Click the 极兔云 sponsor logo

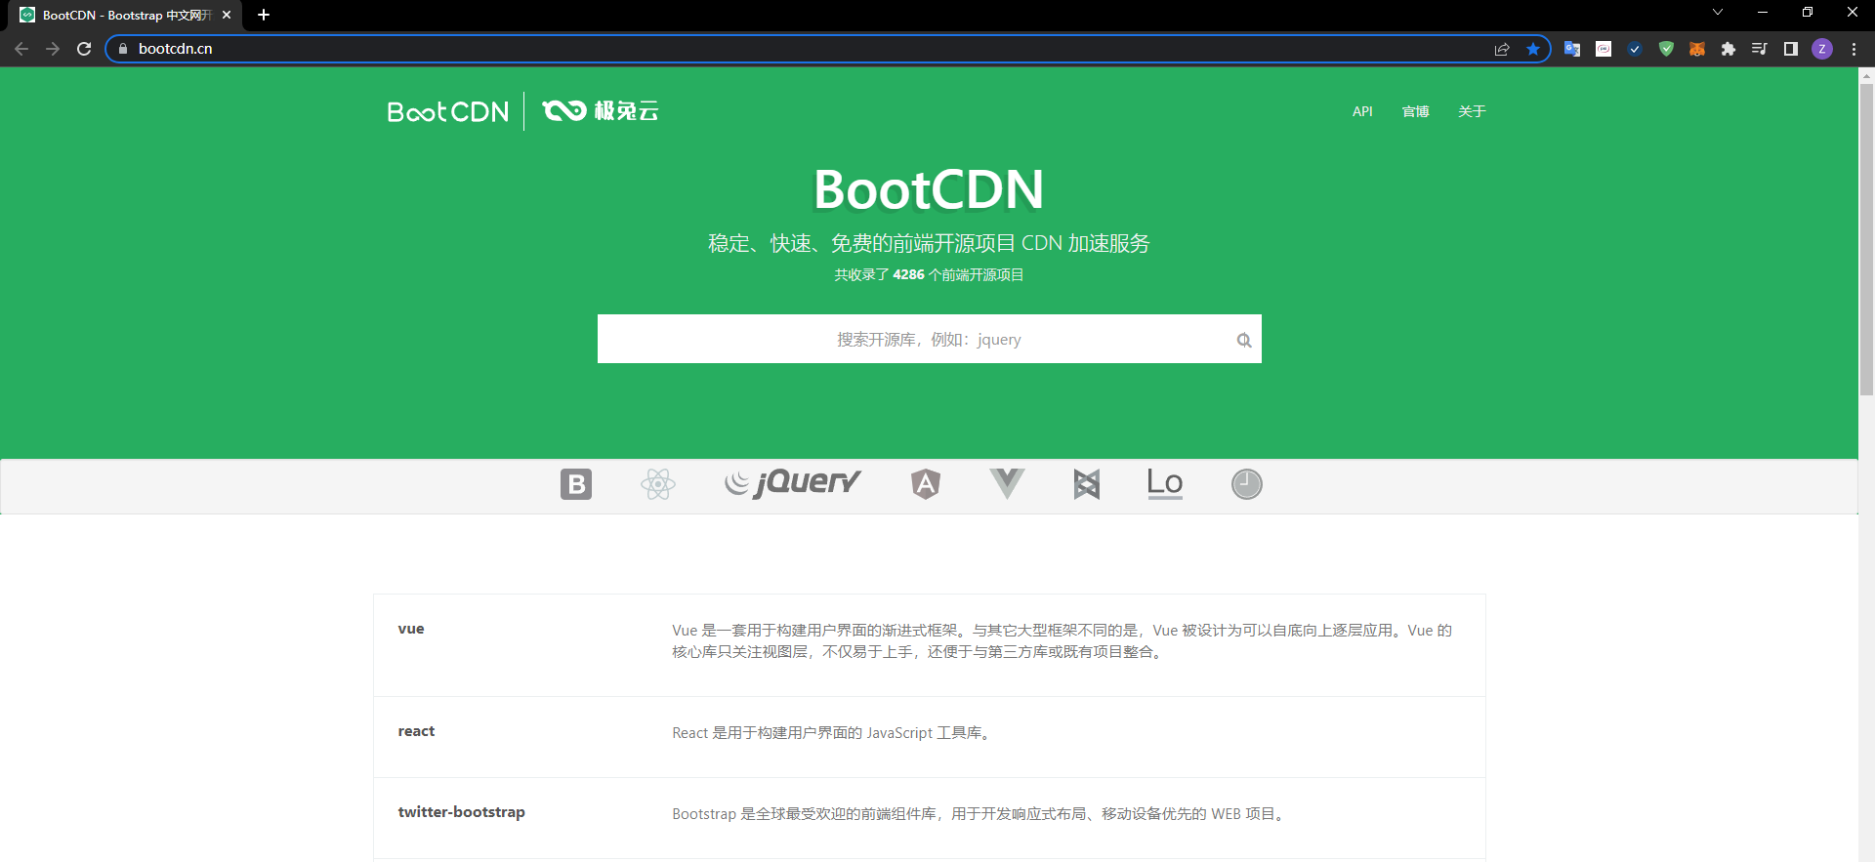[601, 110]
